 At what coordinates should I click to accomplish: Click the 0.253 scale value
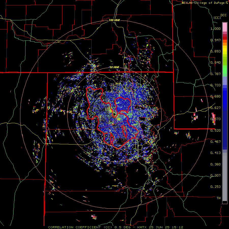216,187
